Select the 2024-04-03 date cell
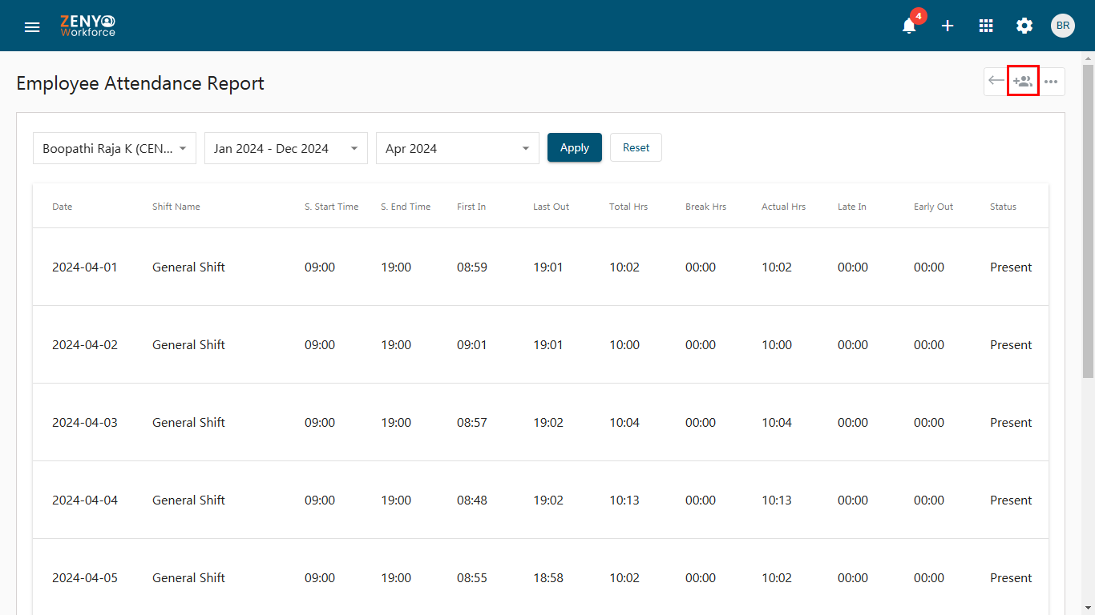 tap(85, 423)
